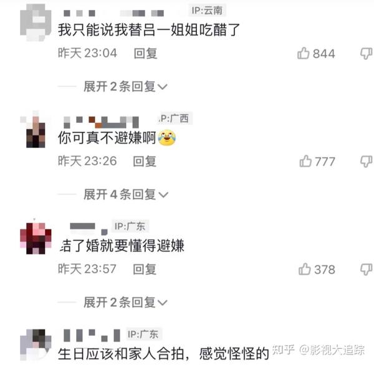Select the comment 生日应该和家人合拍
This screenshot has width=374, height=365.
[x=163, y=354]
